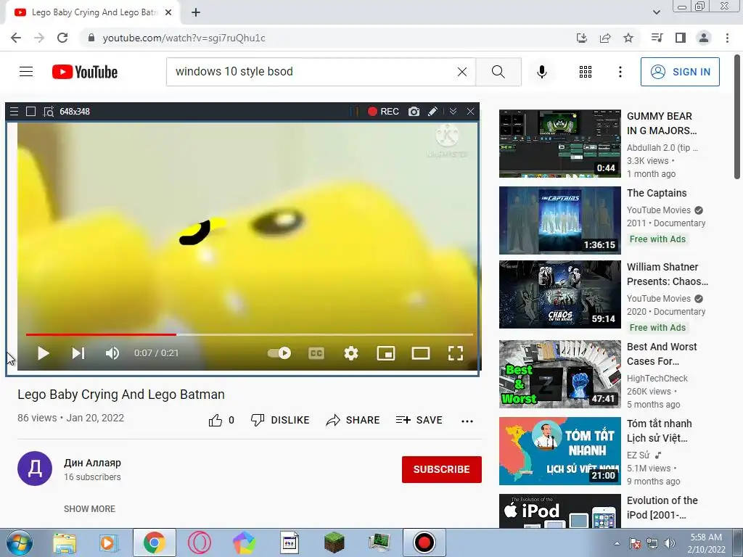
Task: Enable miniplayer mode
Action: 386,353
